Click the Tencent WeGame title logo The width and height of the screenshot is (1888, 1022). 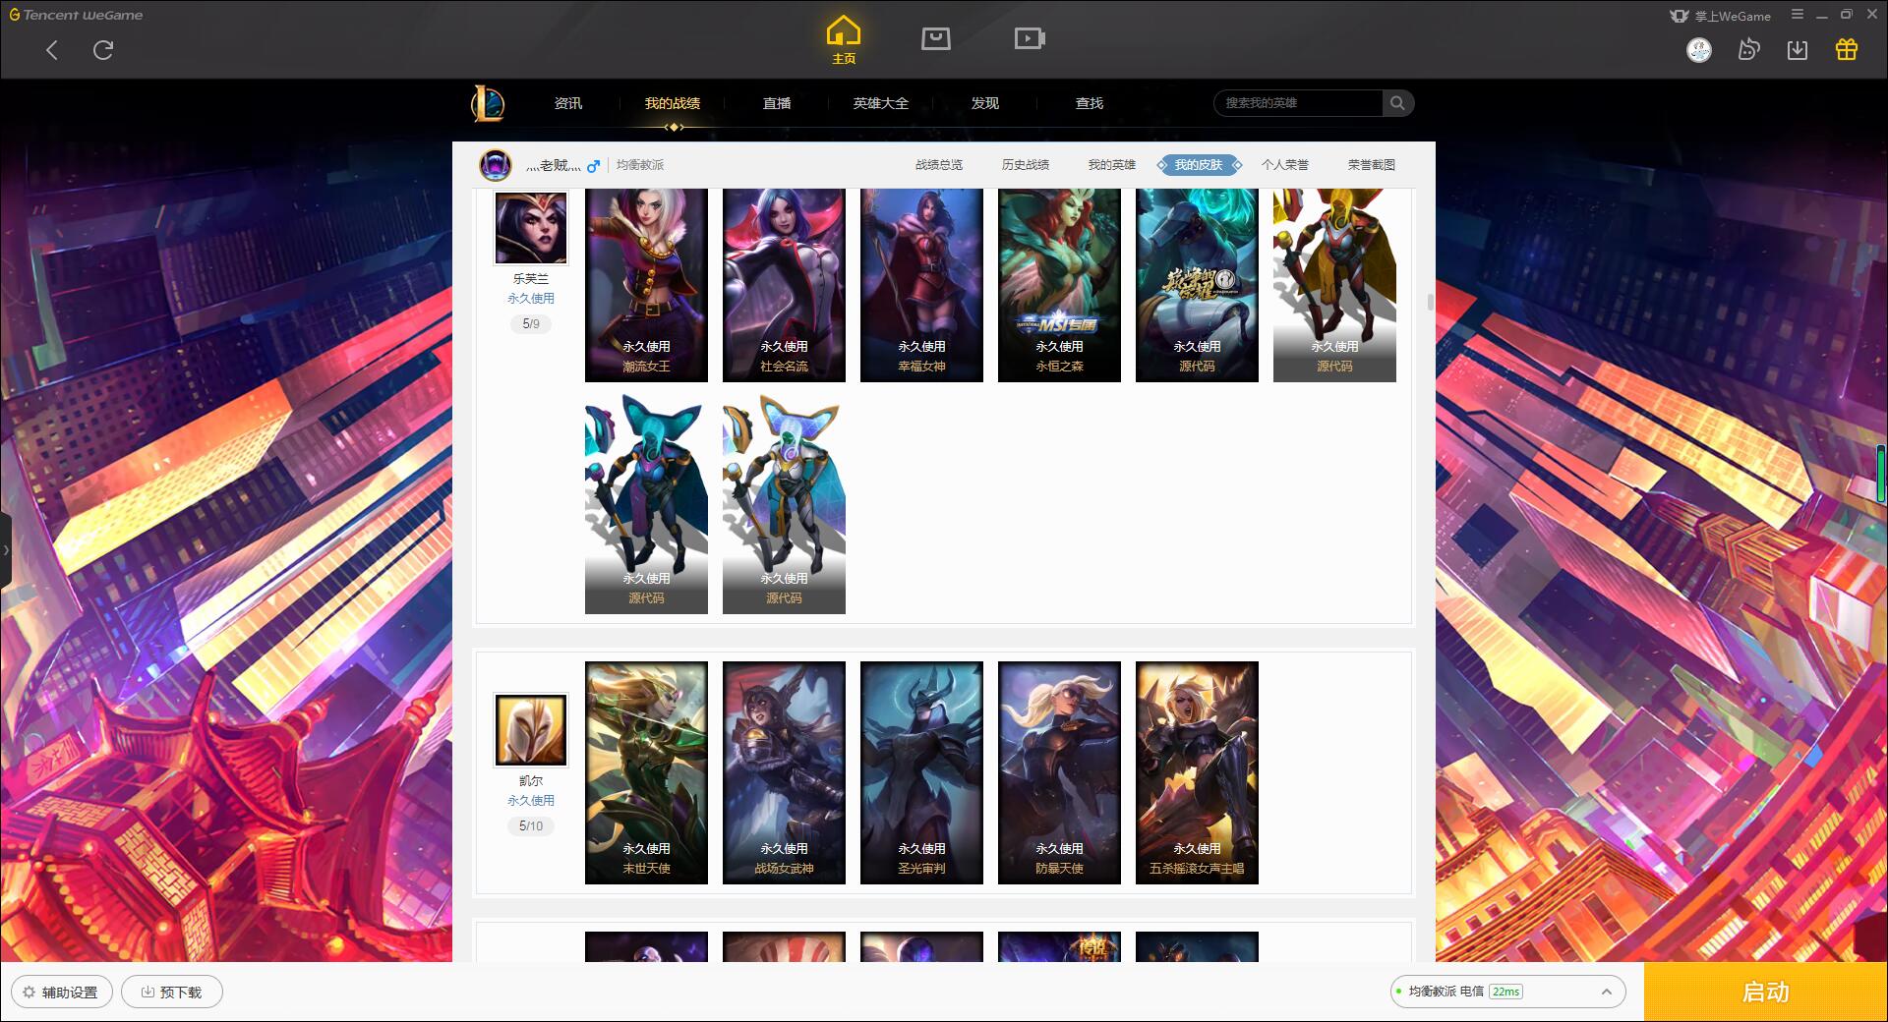(76, 15)
